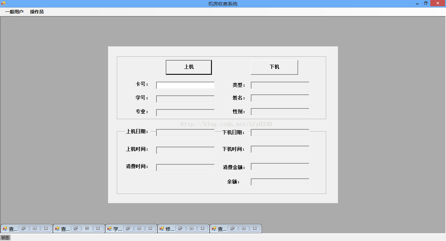
Task: Click the 机房收费系统 window title
Action: click(223, 4)
